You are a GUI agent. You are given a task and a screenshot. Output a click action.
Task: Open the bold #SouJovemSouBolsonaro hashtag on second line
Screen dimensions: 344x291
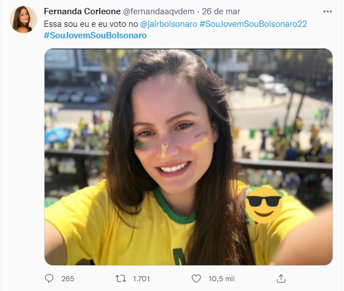click(x=95, y=35)
